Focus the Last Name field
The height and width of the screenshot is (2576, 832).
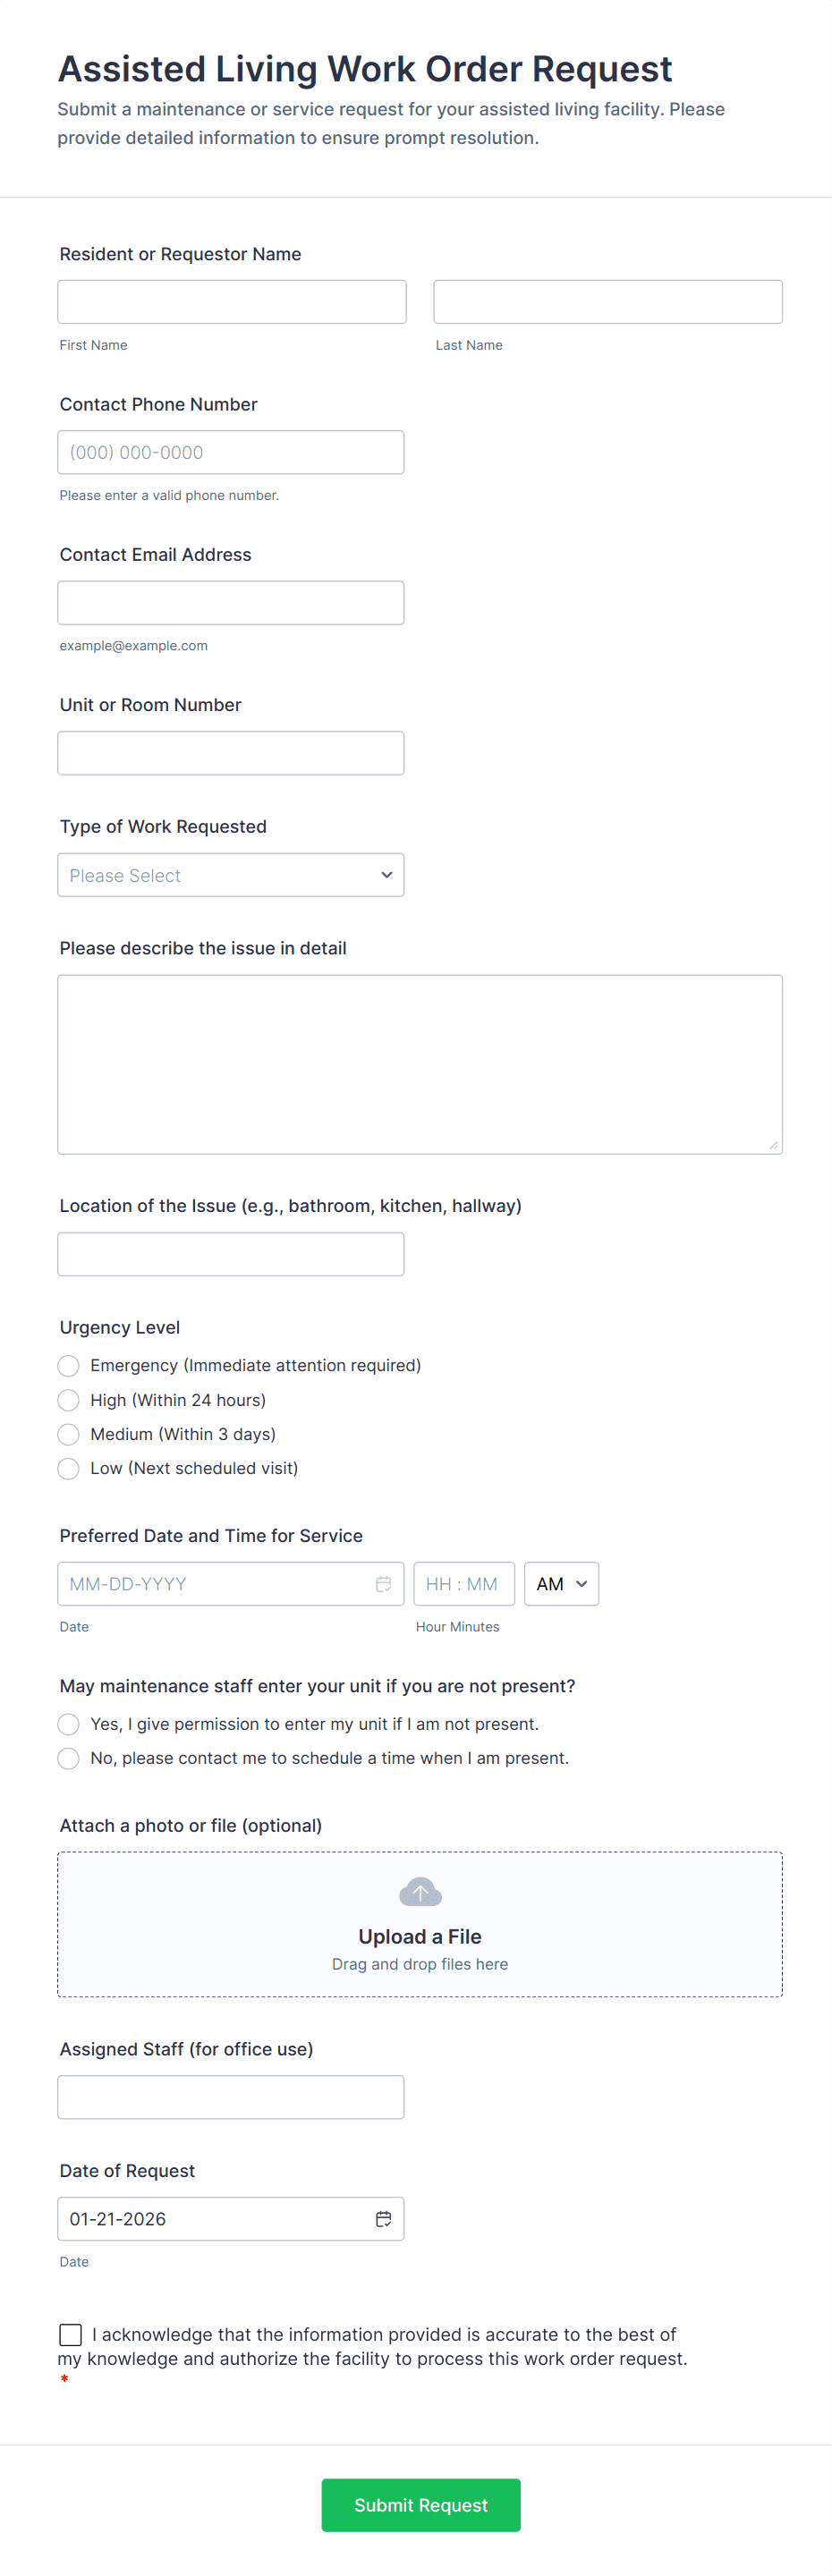click(608, 302)
